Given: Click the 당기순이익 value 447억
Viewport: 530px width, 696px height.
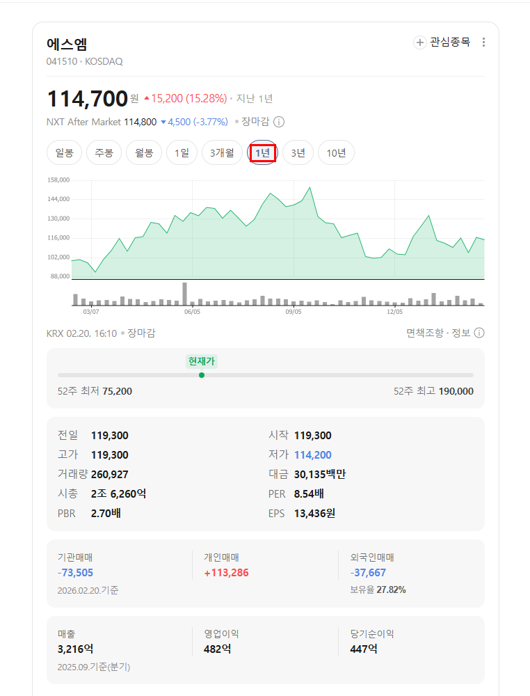Looking at the screenshot, I should pos(364,649).
